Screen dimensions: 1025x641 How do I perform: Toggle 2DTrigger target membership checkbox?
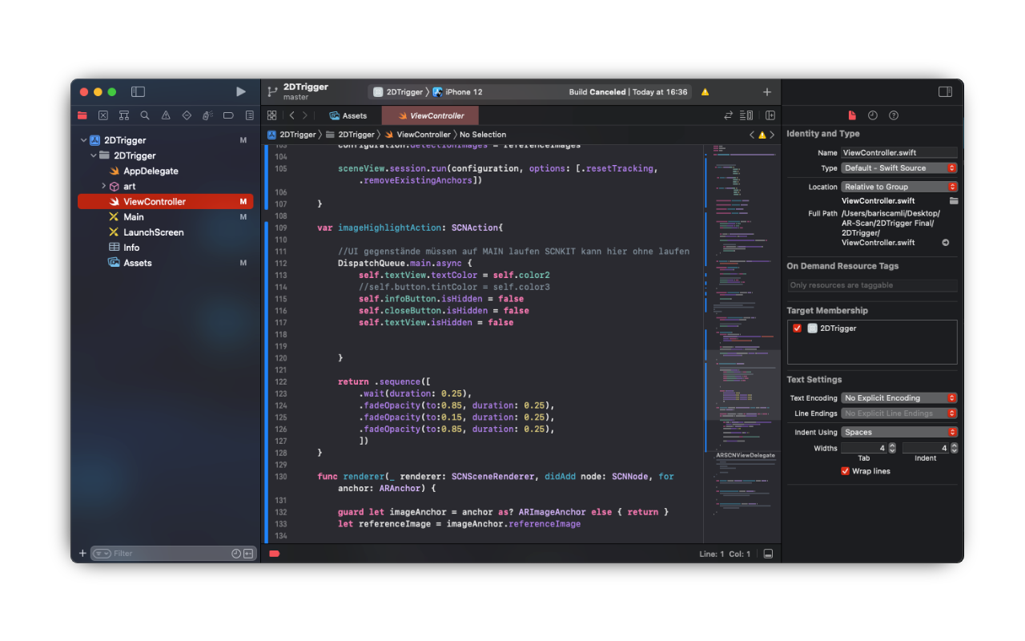click(797, 329)
